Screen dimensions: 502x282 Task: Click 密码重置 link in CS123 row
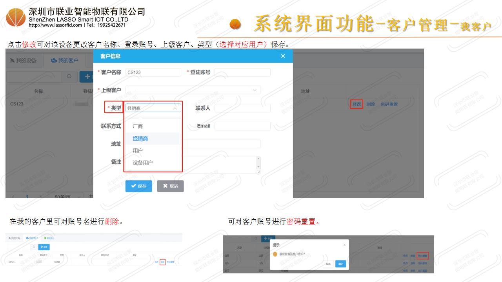point(389,104)
